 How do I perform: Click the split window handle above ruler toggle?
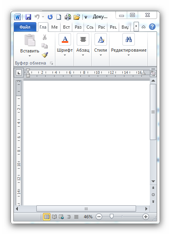(x=153, y=69)
